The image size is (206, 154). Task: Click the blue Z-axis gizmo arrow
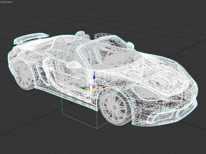point(94,77)
